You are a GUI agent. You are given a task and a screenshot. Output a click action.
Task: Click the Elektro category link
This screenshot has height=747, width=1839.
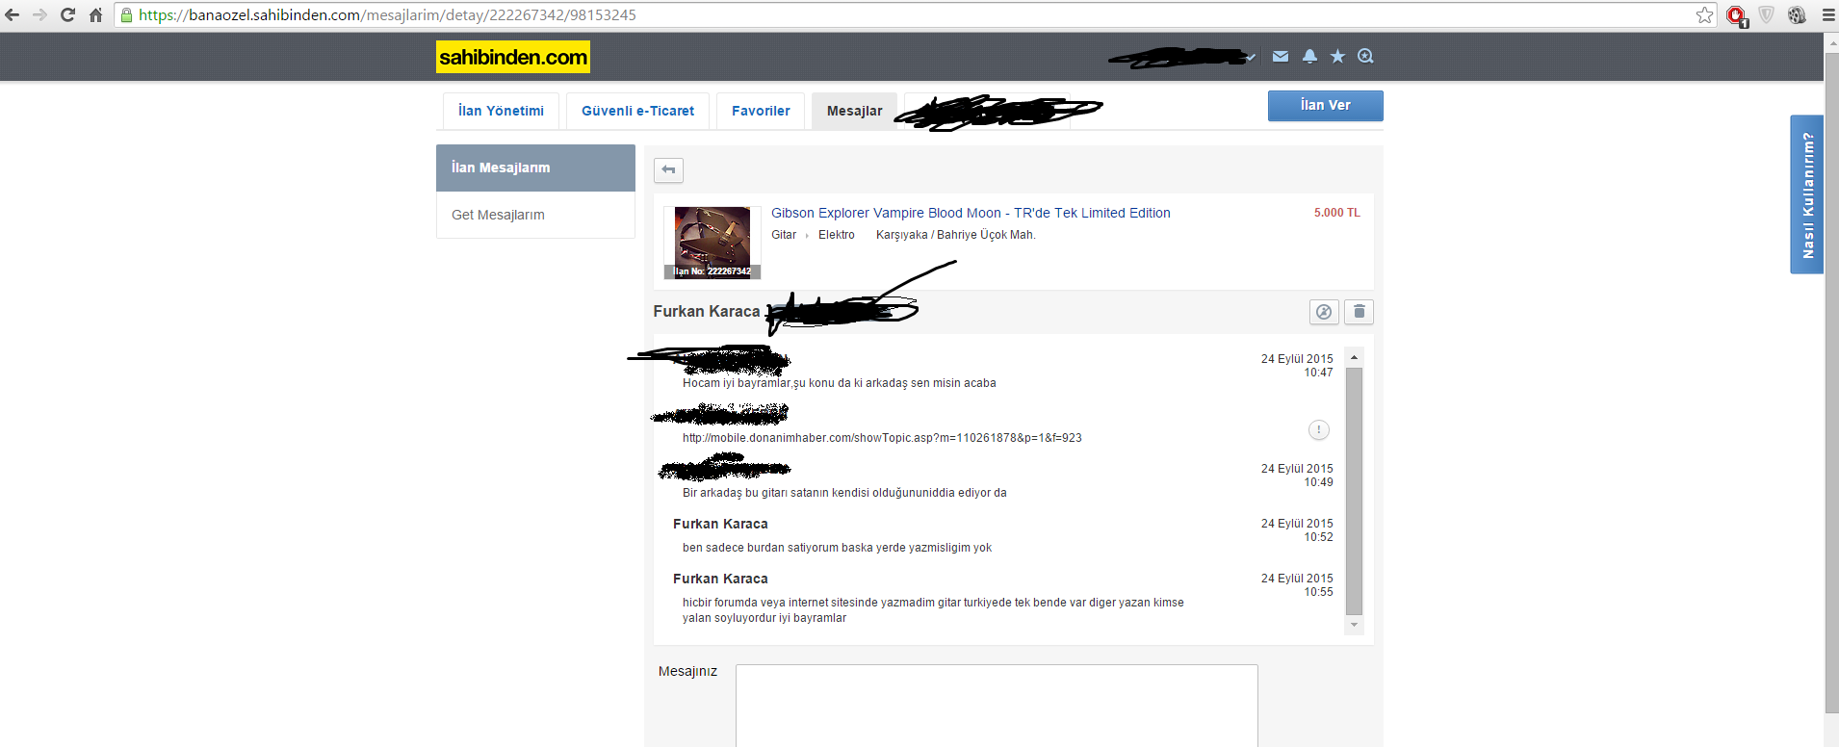point(837,235)
